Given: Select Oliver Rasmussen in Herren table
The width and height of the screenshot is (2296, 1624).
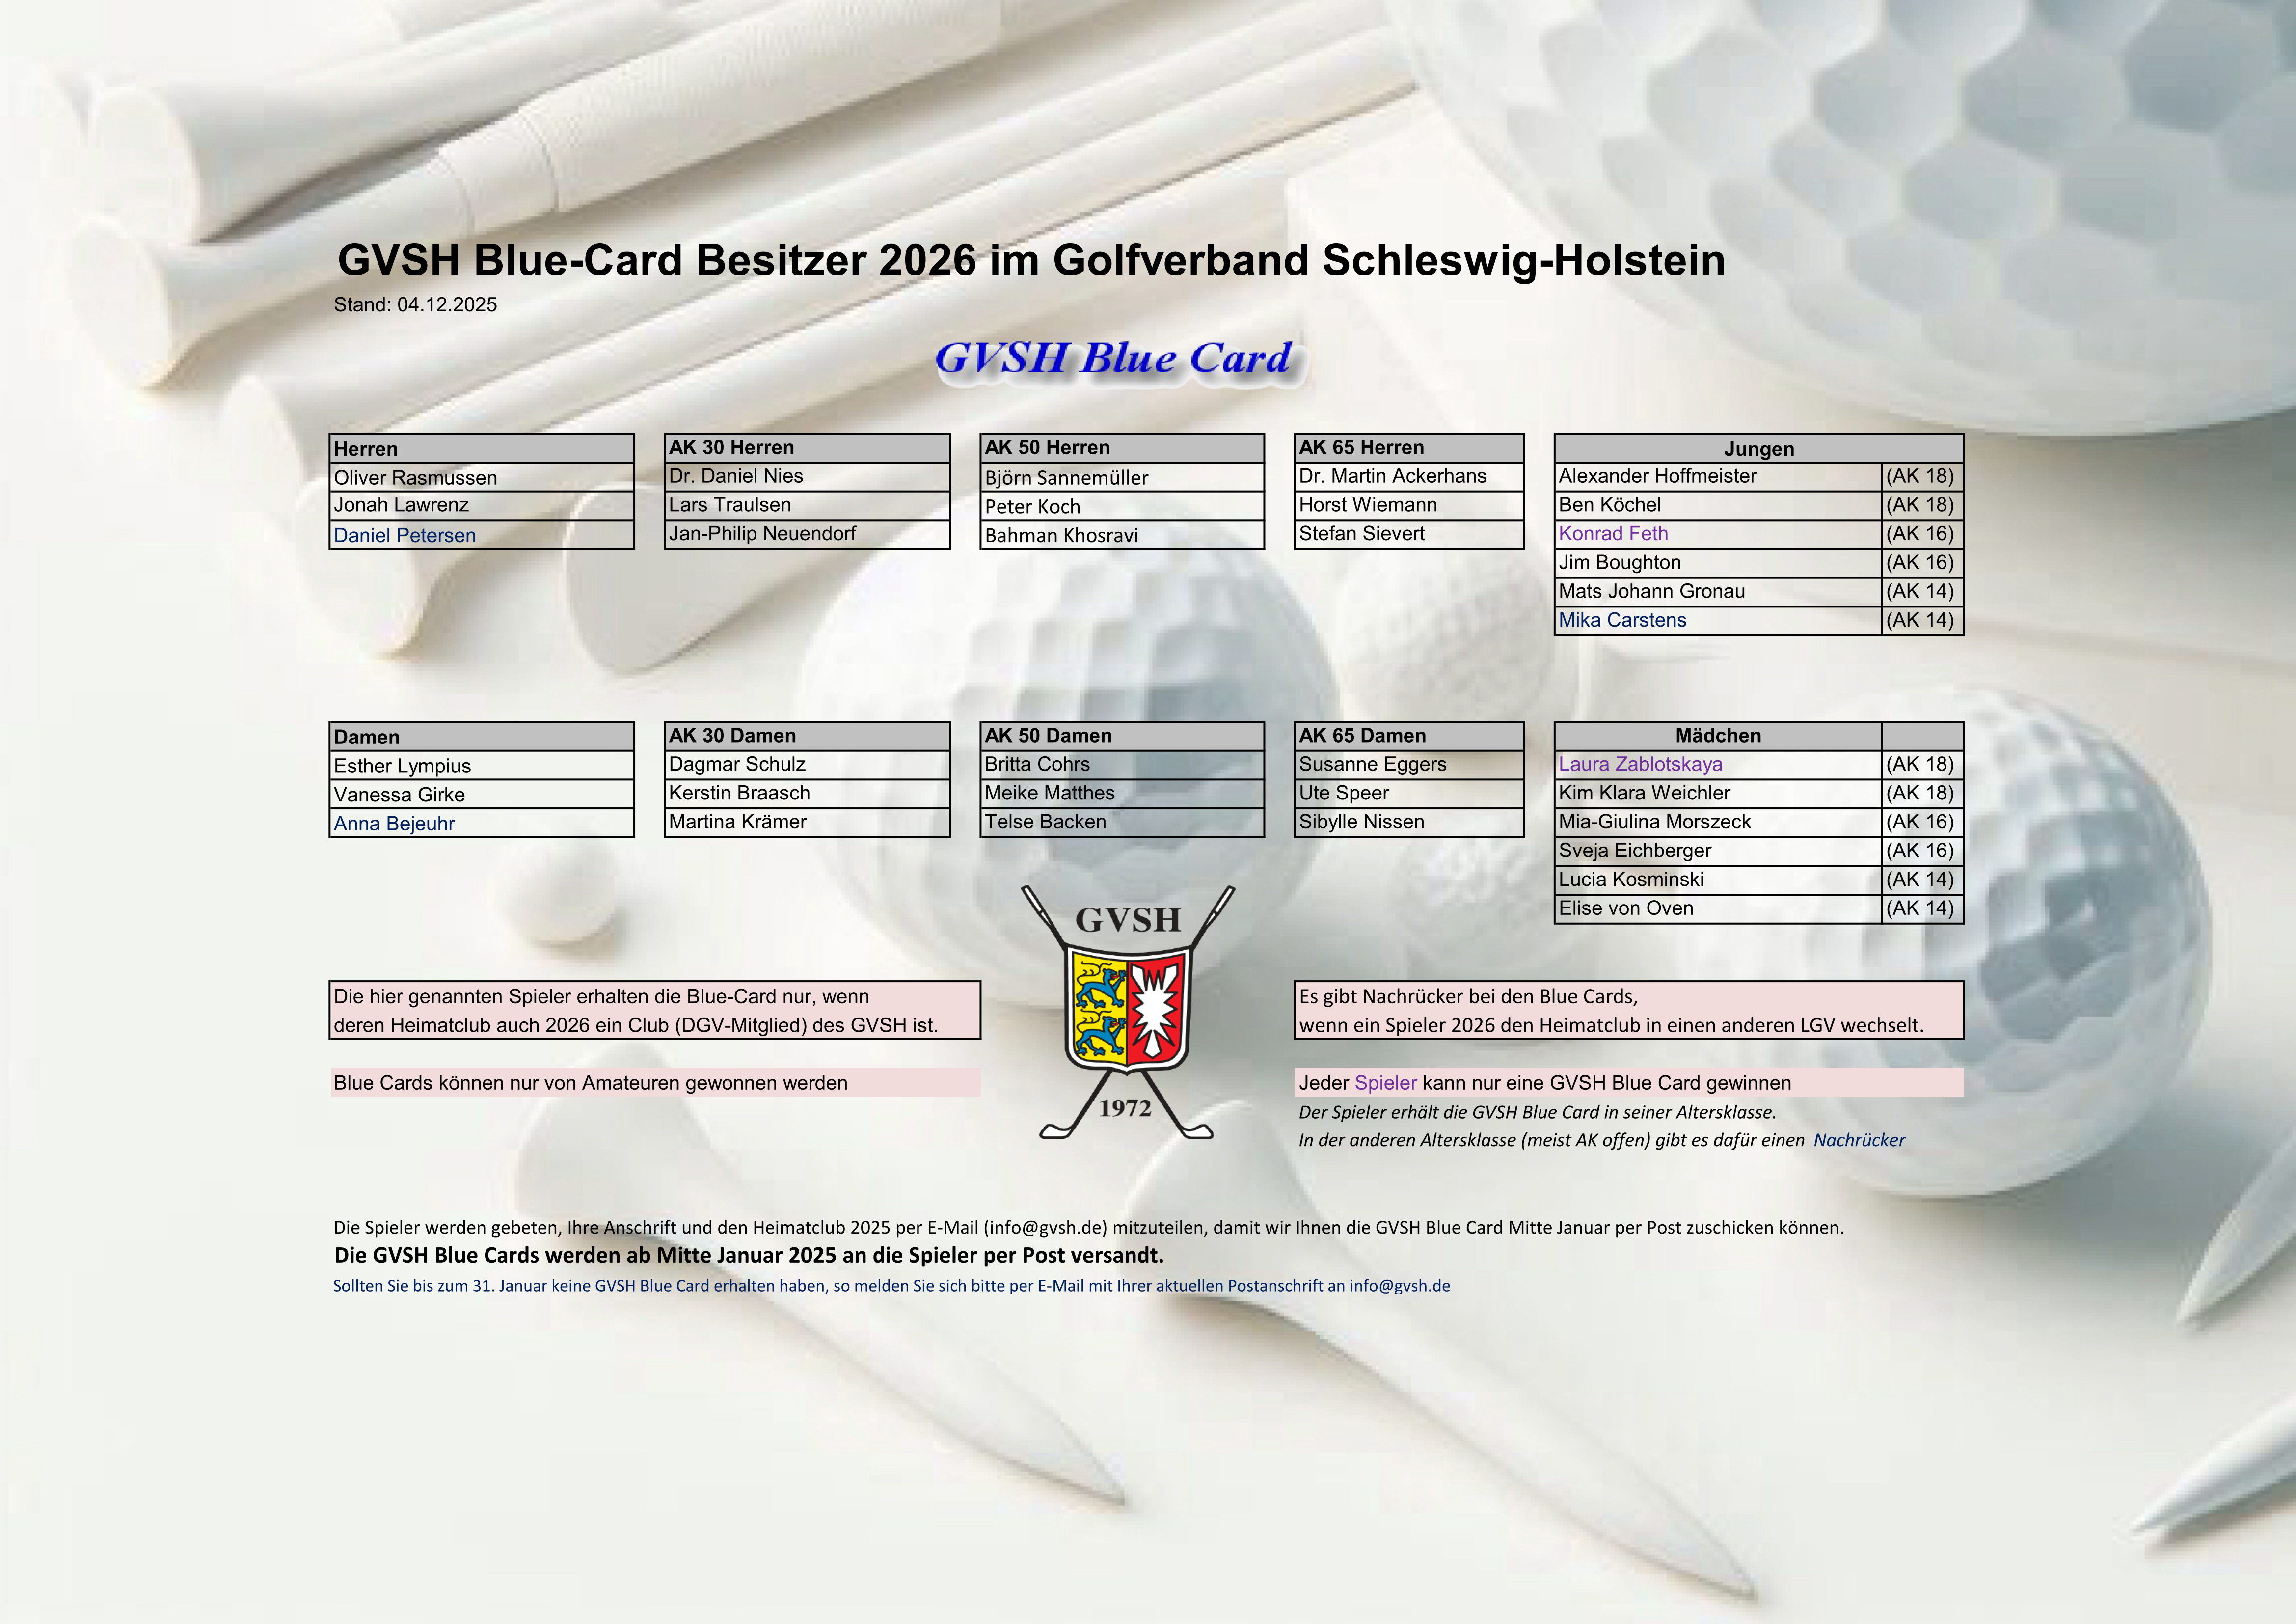Looking at the screenshot, I should click(415, 477).
